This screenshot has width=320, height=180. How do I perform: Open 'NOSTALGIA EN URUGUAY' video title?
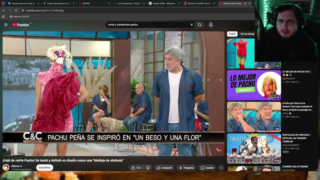point(296,138)
